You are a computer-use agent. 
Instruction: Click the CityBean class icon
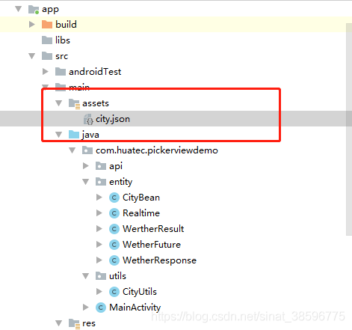(x=114, y=198)
